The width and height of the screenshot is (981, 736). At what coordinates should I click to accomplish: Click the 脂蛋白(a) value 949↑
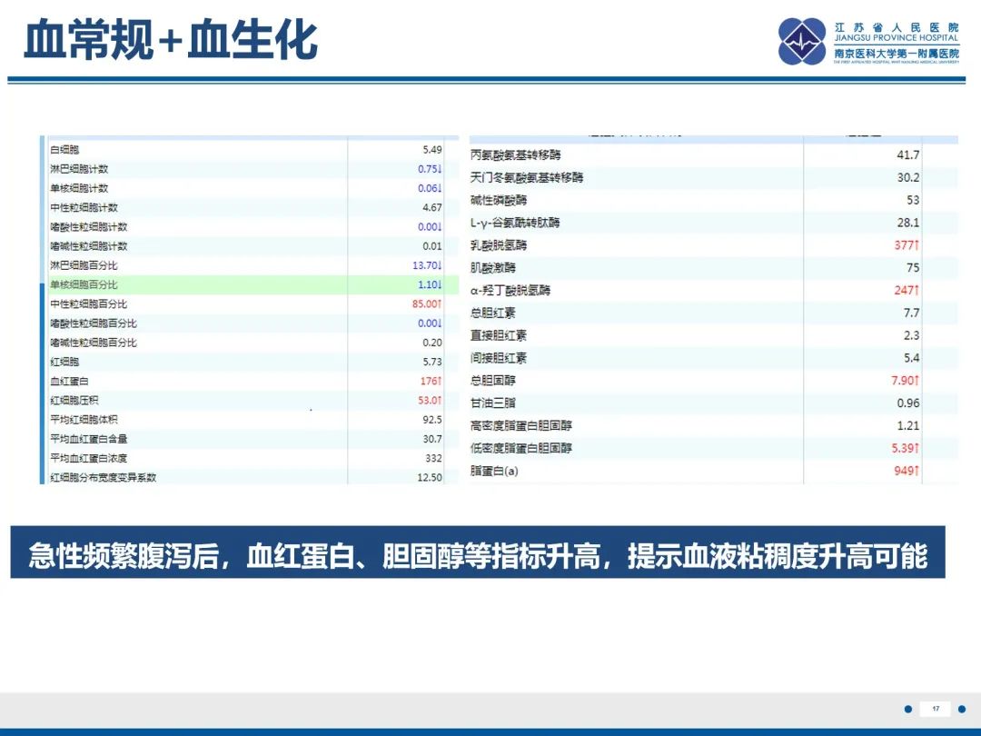tap(907, 471)
